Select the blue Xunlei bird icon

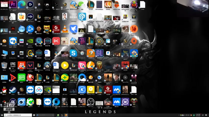(73, 29)
